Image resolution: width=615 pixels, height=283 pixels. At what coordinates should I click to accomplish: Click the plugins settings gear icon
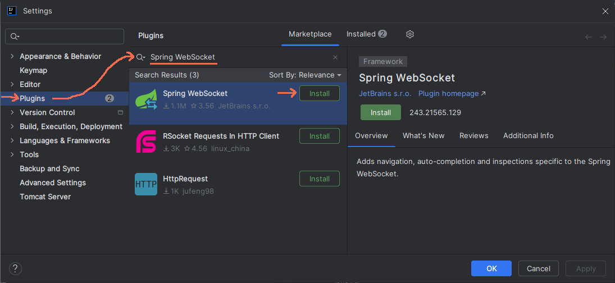point(410,34)
